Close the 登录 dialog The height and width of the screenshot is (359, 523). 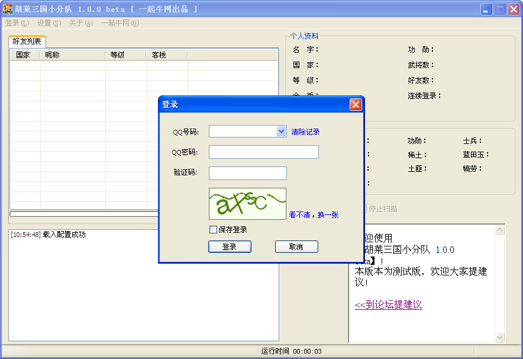coord(356,104)
